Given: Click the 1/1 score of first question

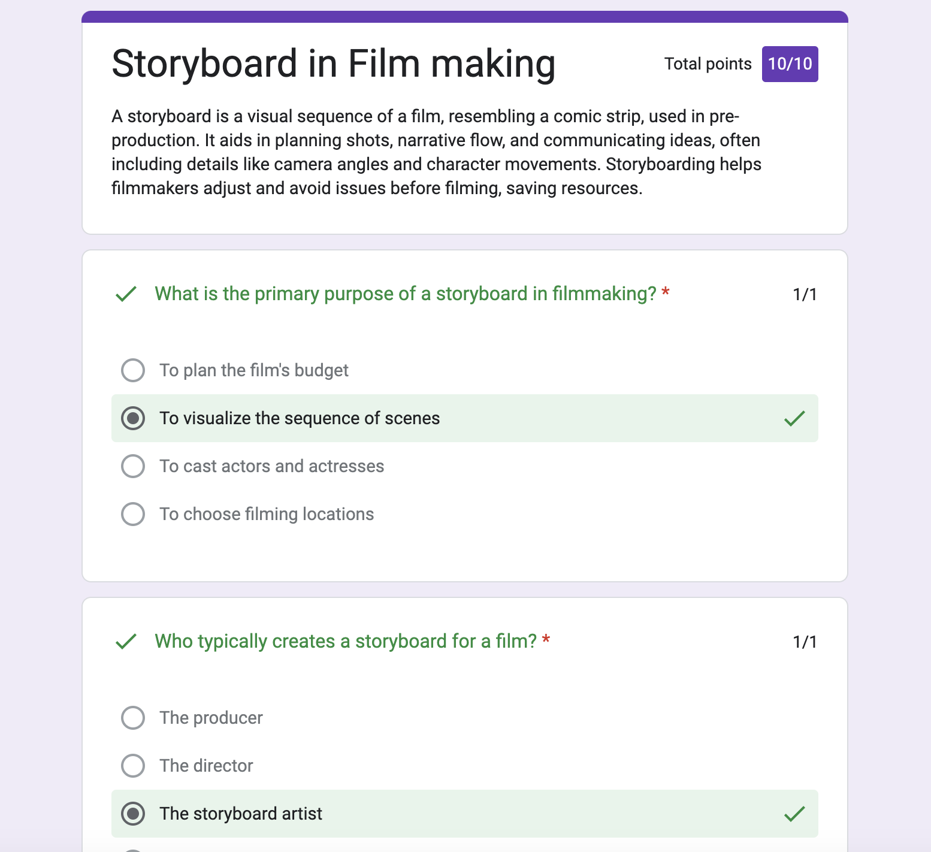Looking at the screenshot, I should click(x=805, y=294).
